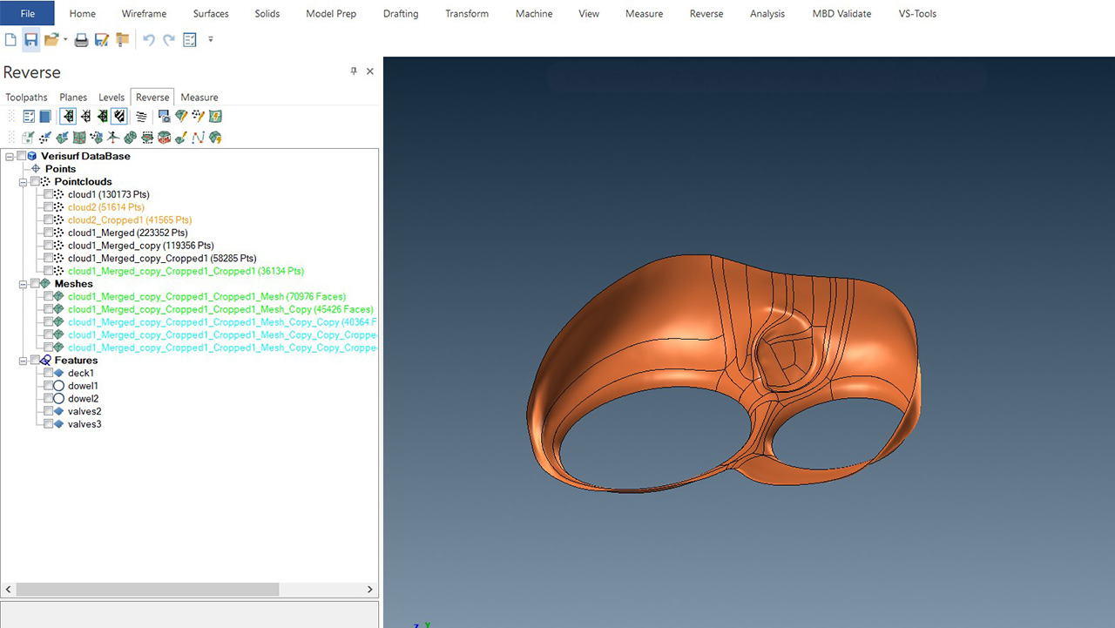Click the checklist options icon after Redo

tap(190, 40)
